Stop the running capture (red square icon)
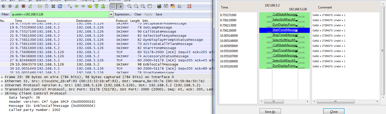386x114 pixels. [23, 6]
